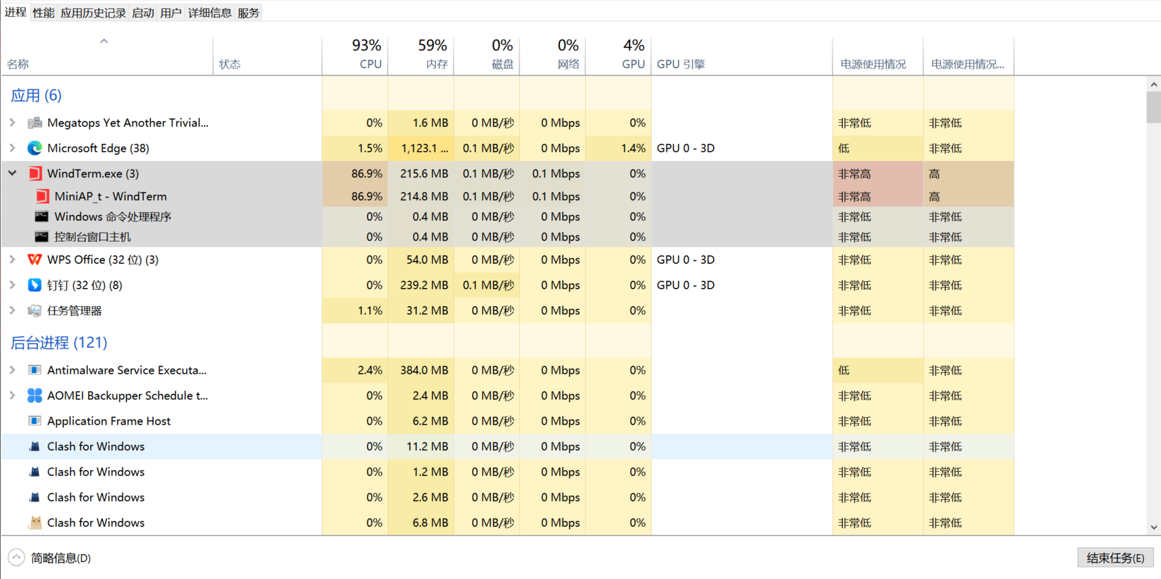Expand the AOMEI Backupper Schedule group

pos(12,396)
